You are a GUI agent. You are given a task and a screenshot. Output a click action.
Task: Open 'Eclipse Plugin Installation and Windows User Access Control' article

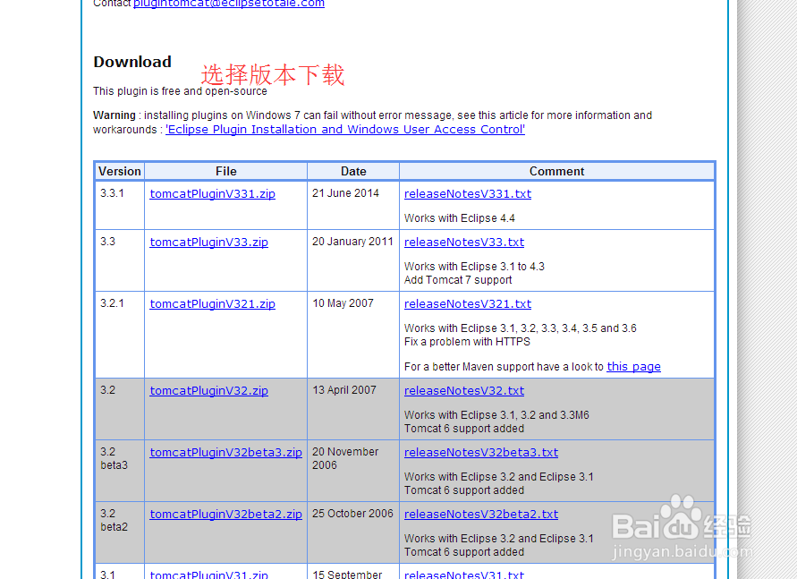click(x=345, y=130)
